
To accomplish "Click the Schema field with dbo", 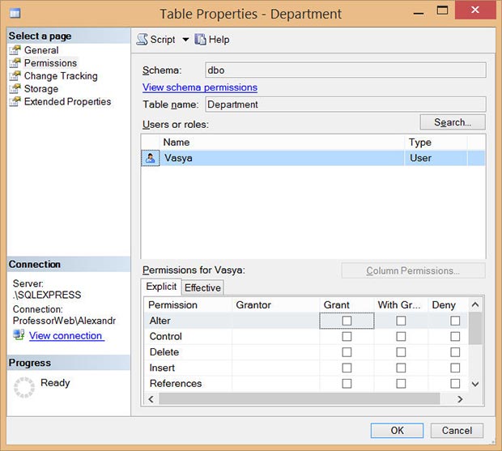I will [346, 70].
